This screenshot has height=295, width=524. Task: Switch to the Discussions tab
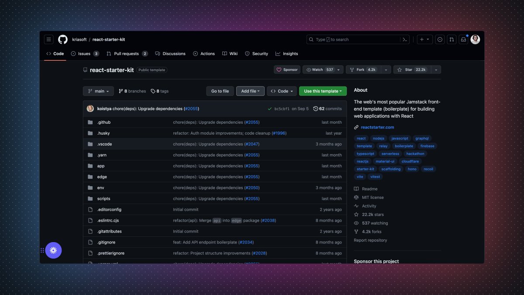(170, 54)
